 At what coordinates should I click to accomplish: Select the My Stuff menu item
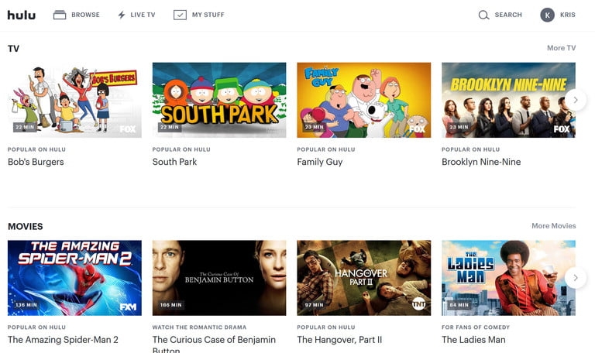point(208,15)
